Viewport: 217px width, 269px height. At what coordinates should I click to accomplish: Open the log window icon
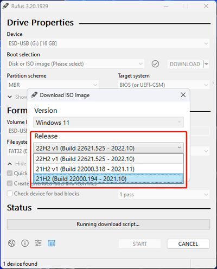[x=52, y=243]
